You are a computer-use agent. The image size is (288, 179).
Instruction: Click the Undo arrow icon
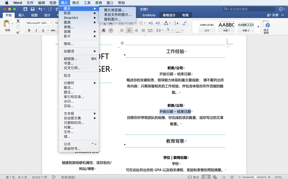click(x=40, y=9)
